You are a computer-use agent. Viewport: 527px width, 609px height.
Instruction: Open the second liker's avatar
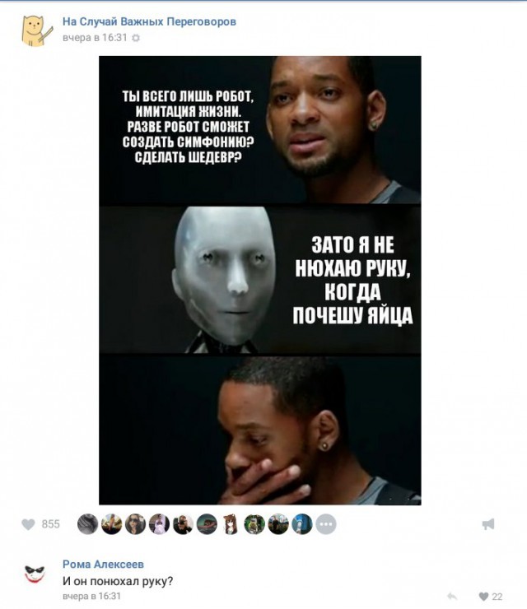pyautogui.click(x=111, y=524)
